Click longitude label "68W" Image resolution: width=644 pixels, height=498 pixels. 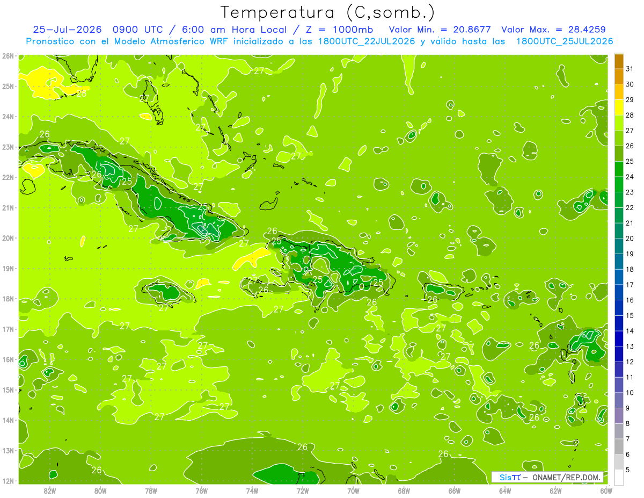point(404,490)
